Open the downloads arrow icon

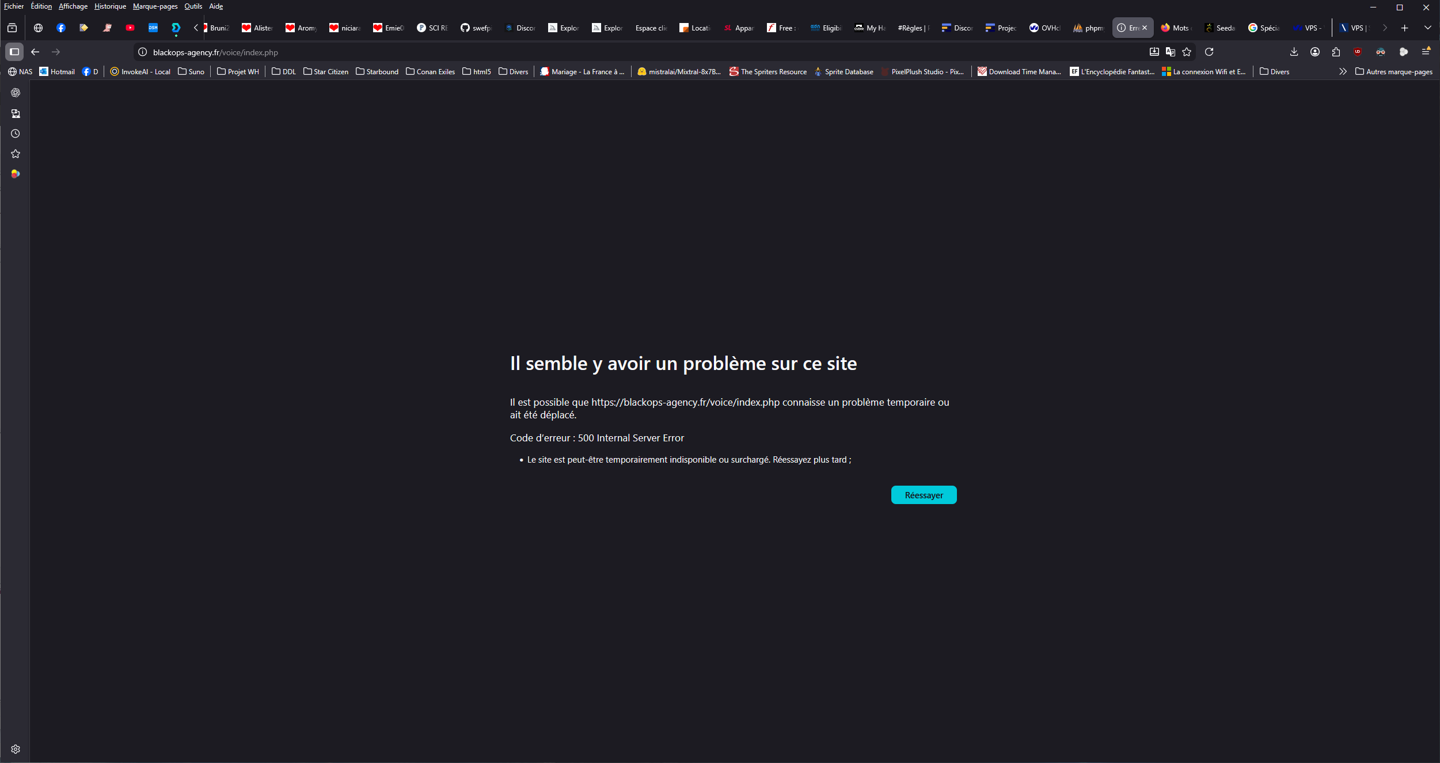[1294, 52]
